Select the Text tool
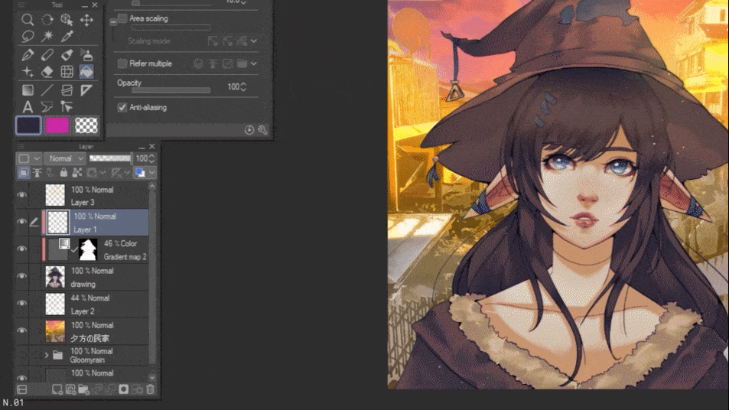 click(x=28, y=107)
